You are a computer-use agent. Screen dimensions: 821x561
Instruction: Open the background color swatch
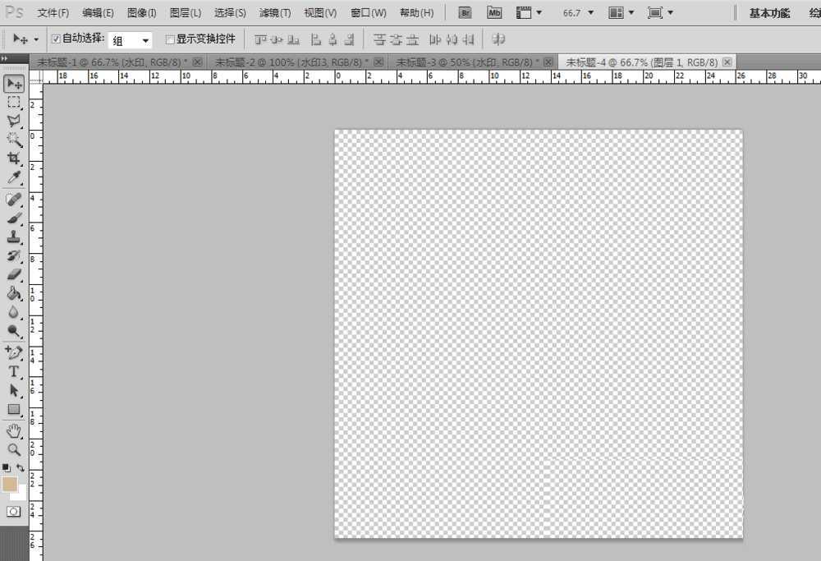click(x=21, y=494)
